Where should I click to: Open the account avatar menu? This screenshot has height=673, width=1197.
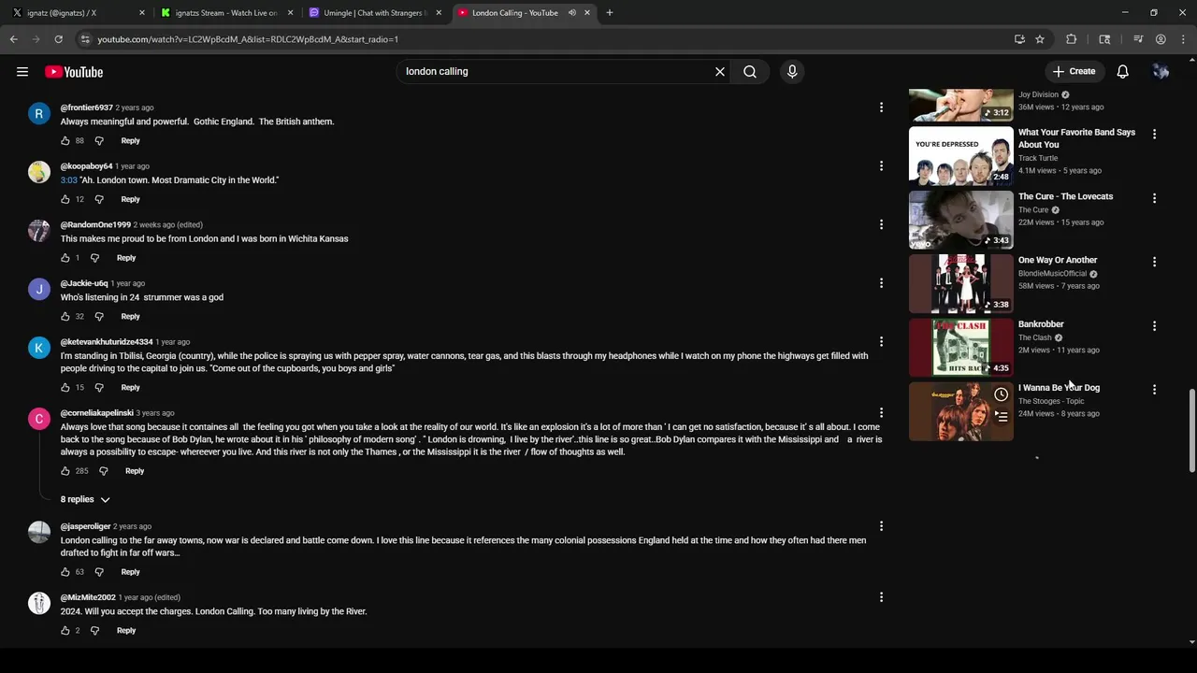1161,71
